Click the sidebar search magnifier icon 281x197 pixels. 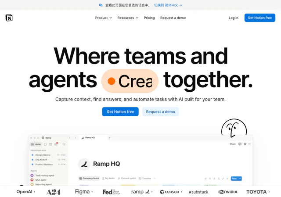(x=64, y=144)
